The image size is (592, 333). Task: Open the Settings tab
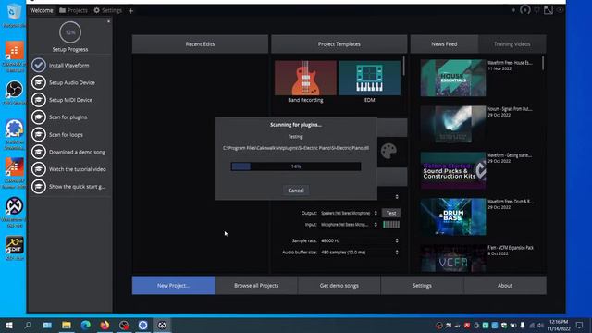click(x=107, y=10)
